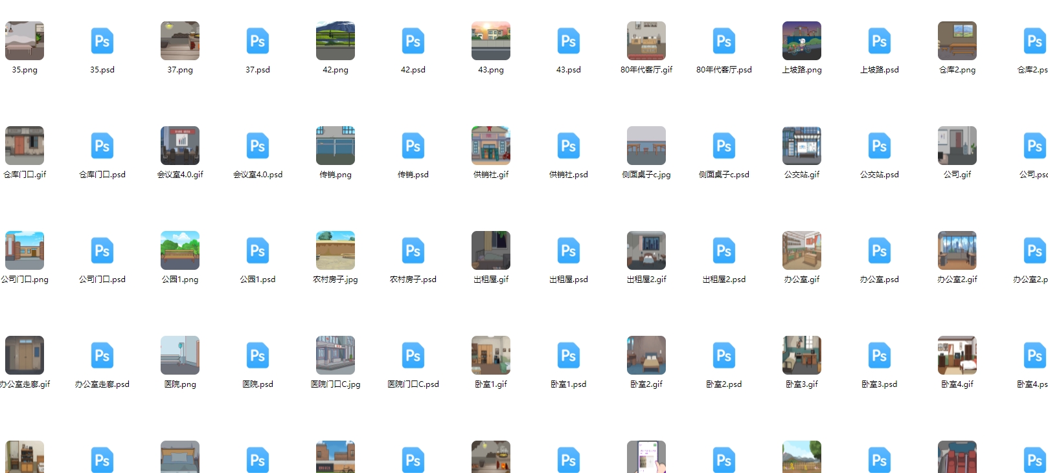The width and height of the screenshot is (1048, 473).
Task: Click the 公园1.png park bench thumbnail
Action: [x=180, y=250]
